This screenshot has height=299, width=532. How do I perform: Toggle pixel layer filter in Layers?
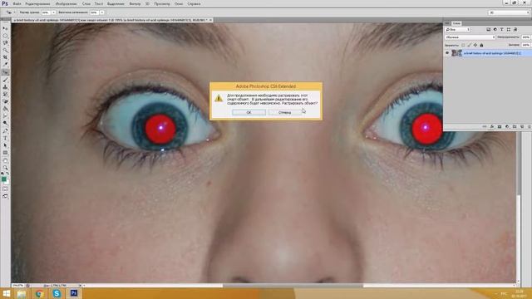pos(488,30)
